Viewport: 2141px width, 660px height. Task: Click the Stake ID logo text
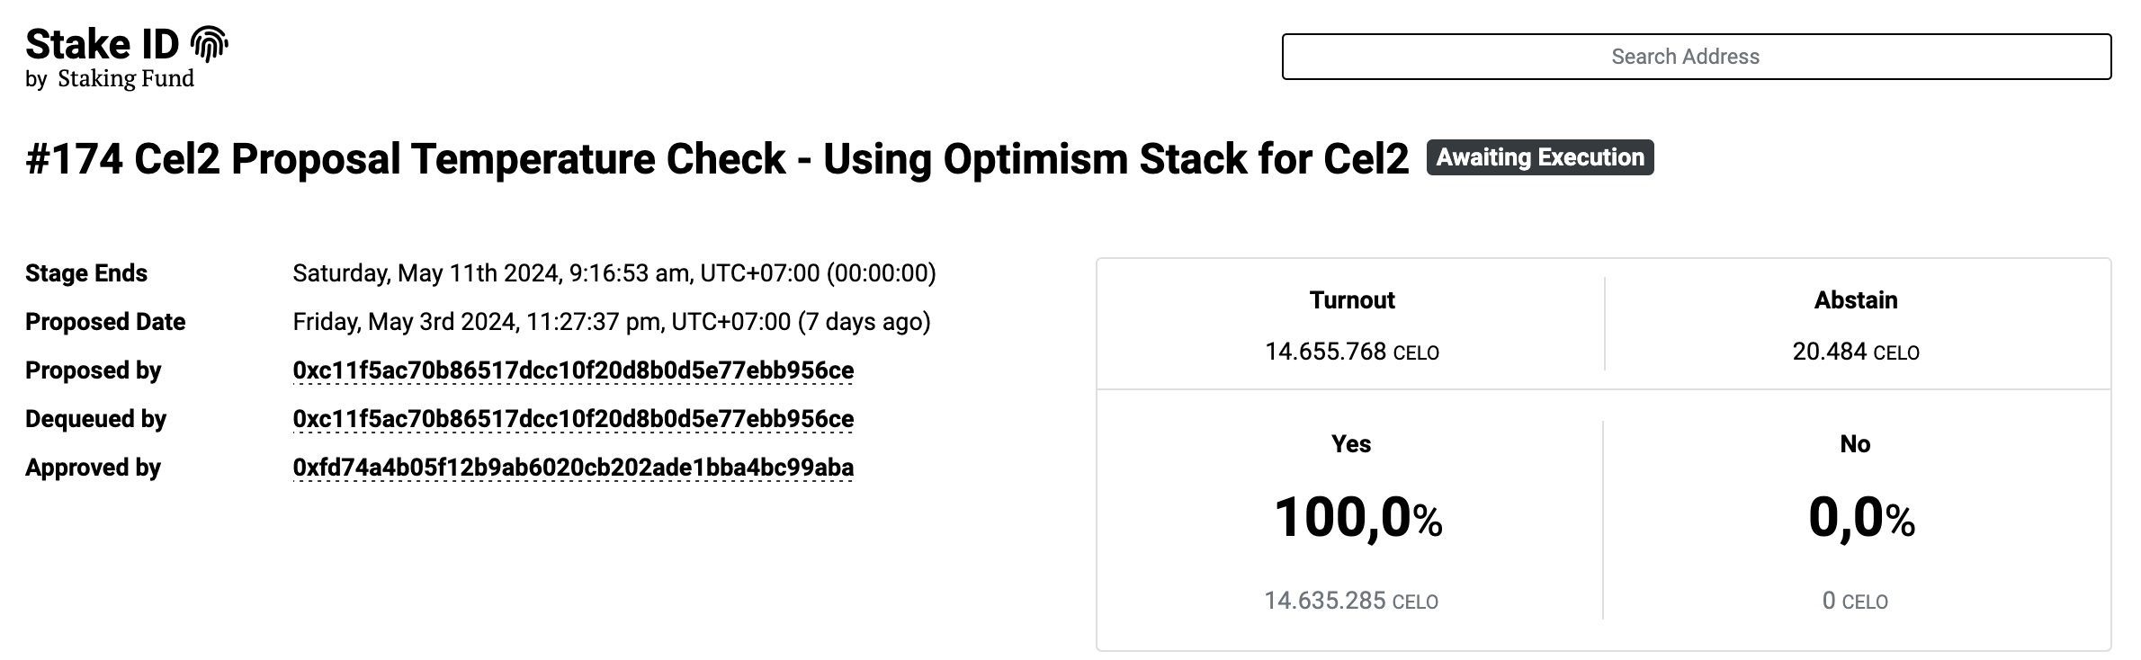pos(102,44)
